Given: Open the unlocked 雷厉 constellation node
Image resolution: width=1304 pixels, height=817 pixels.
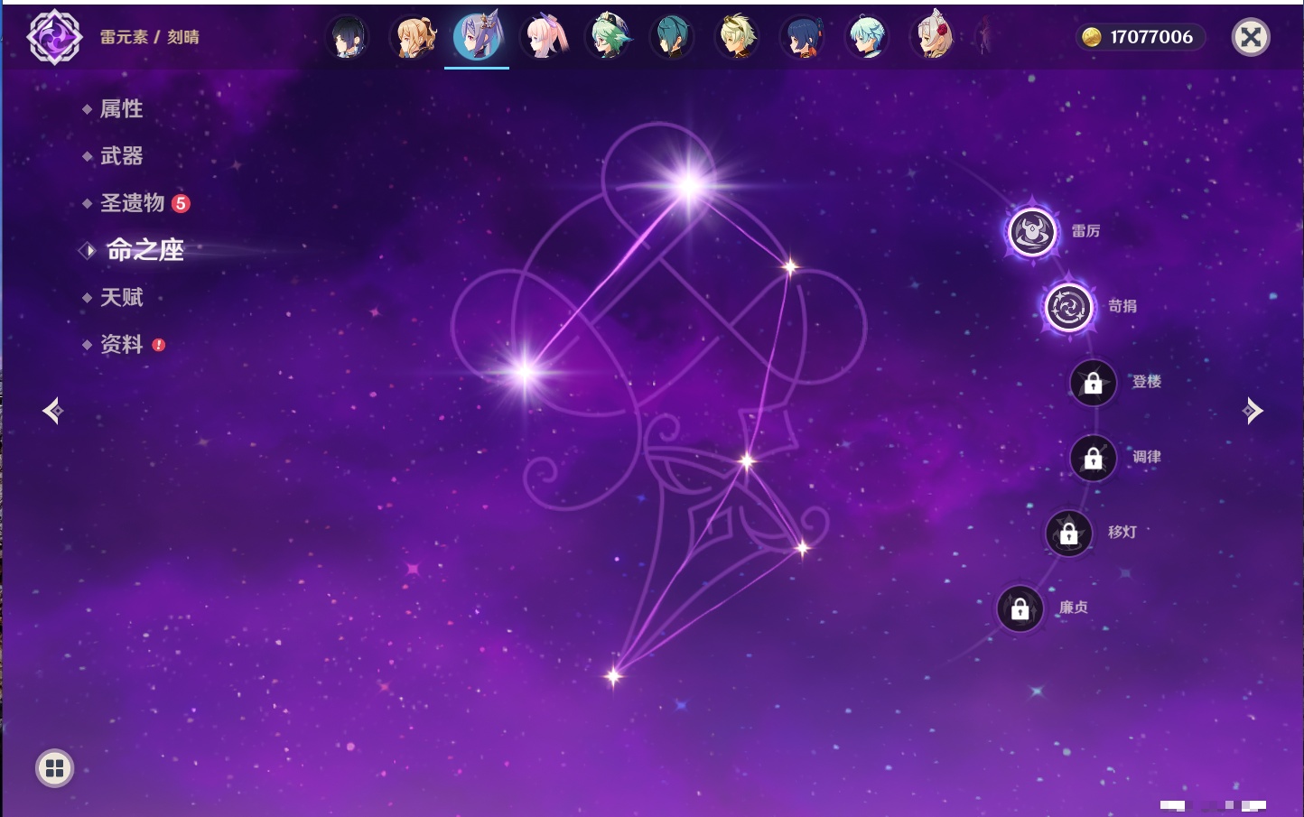Looking at the screenshot, I should 1032,232.
